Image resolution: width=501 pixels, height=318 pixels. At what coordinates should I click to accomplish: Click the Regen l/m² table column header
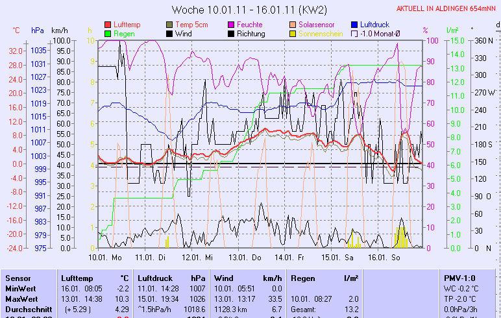point(324,278)
